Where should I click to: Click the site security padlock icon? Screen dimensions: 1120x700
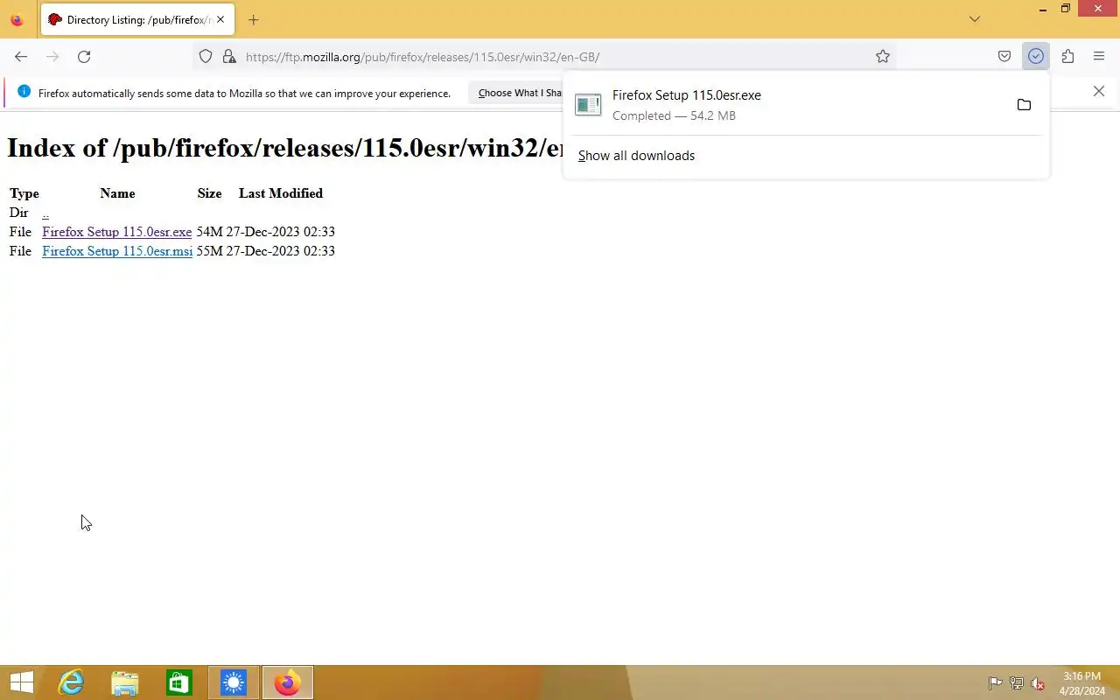(229, 57)
